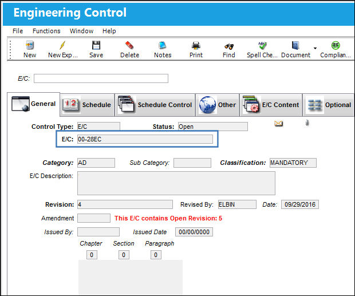Click the Revised By field ELBIN
Image resolution: width=355 pixels, height=296 pixels.
click(x=237, y=204)
